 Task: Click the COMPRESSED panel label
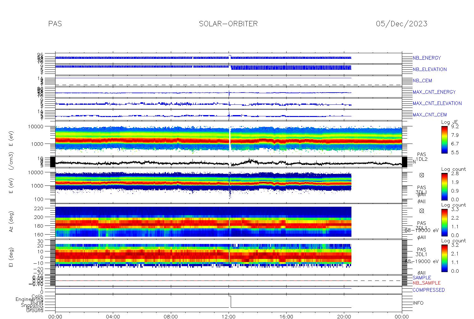click(x=429, y=290)
